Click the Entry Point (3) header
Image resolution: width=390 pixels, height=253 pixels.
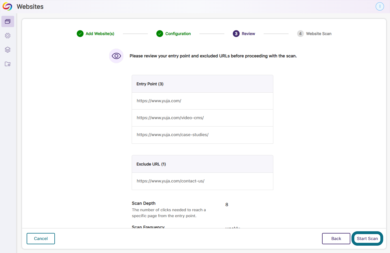(203, 84)
